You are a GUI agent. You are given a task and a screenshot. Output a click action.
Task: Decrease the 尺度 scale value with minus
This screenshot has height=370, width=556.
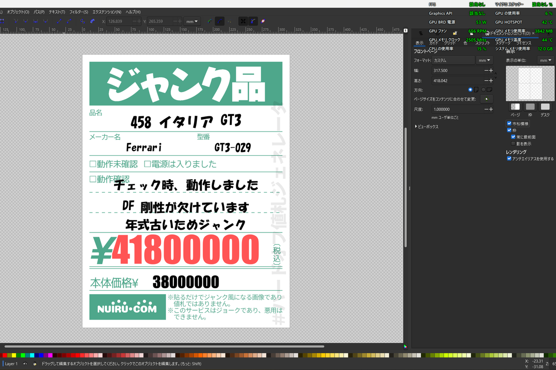pyautogui.click(x=486, y=109)
